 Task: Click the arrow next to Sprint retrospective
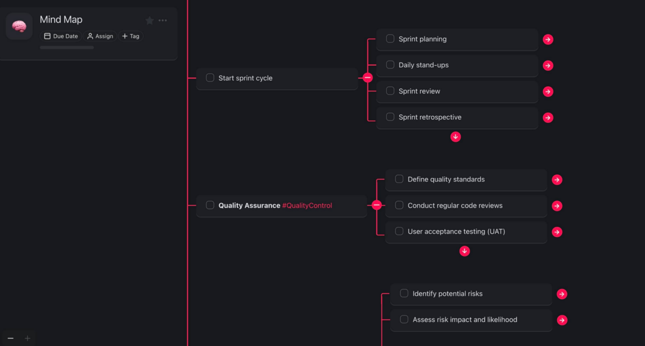click(548, 118)
